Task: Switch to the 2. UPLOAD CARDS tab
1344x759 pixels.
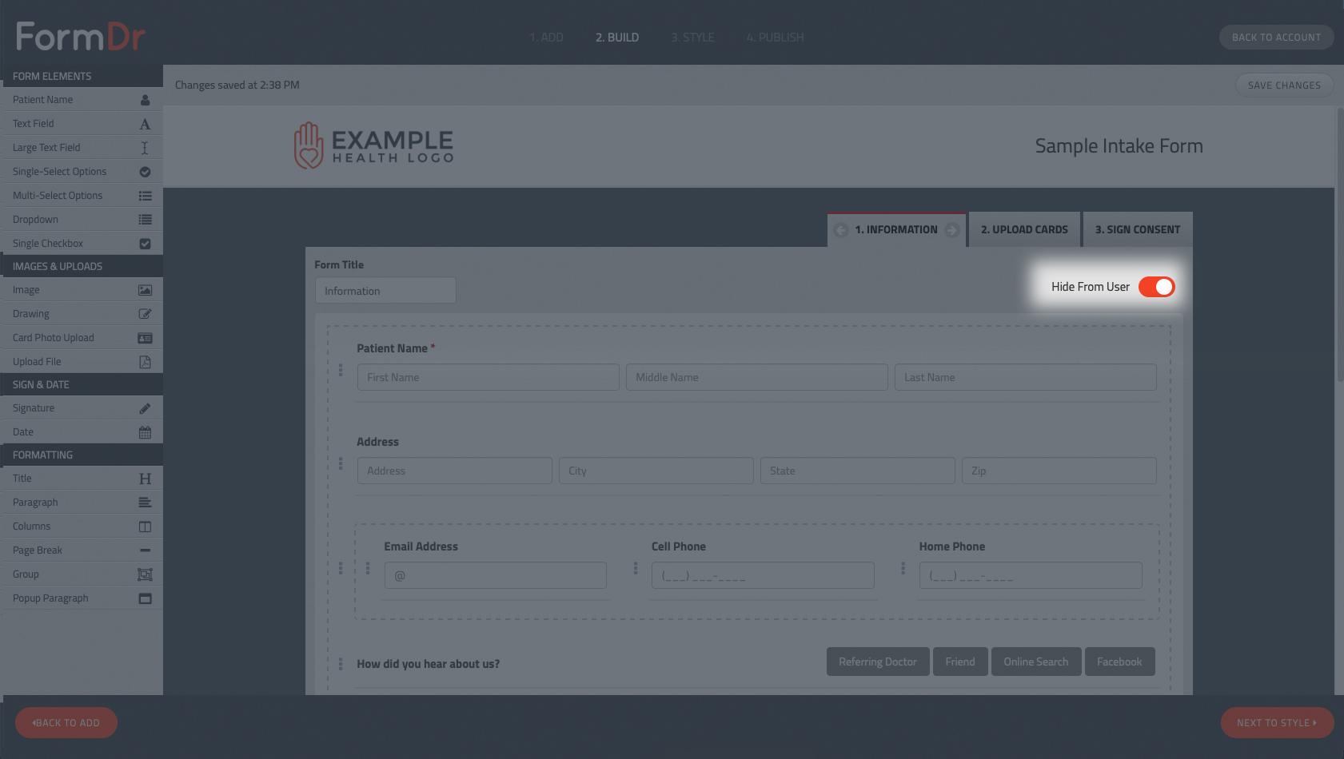Action: 1024,229
